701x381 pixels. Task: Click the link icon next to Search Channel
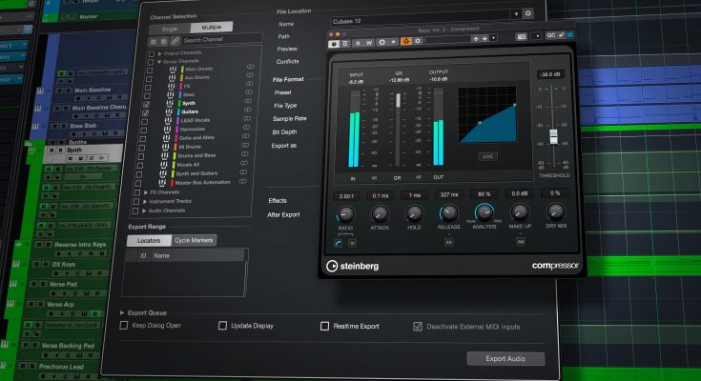[x=174, y=40]
